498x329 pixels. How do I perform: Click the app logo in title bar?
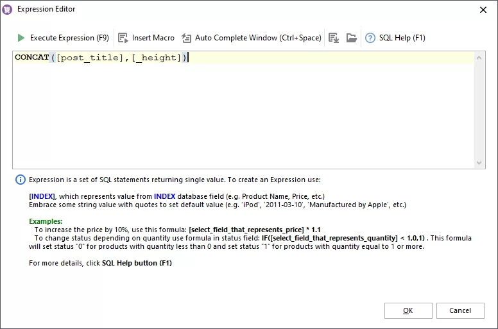[8, 9]
